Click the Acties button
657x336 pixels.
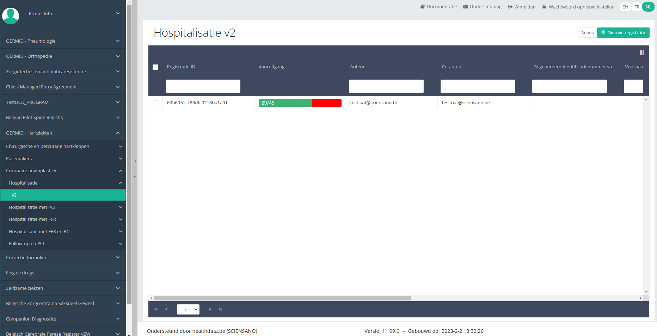pyautogui.click(x=587, y=33)
